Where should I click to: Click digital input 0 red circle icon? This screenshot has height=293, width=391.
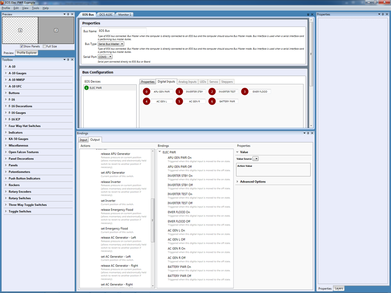click(x=146, y=92)
